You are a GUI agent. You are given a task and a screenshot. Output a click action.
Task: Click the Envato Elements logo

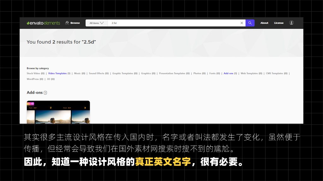click(x=43, y=23)
